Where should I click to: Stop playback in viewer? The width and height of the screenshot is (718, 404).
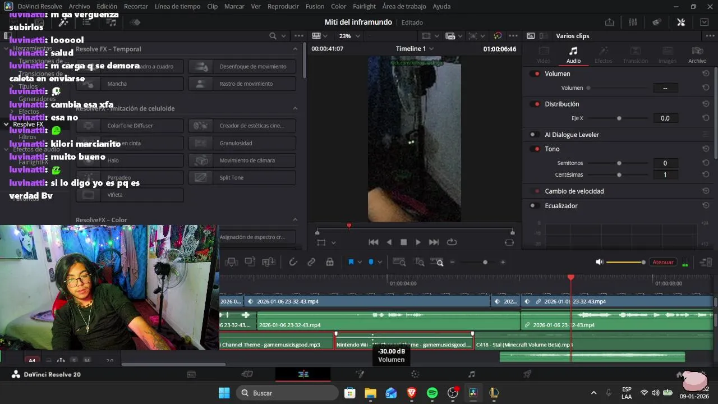tap(403, 242)
